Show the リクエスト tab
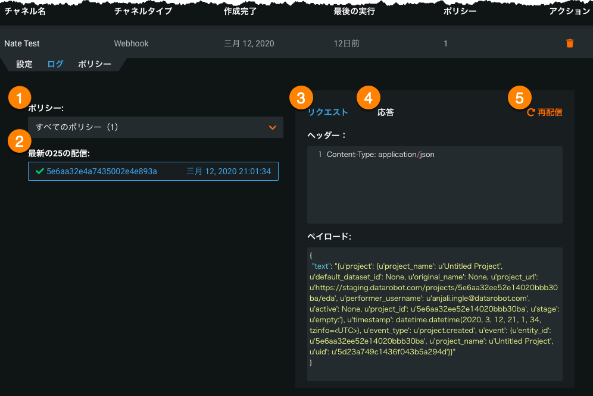This screenshot has height=396, width=593. pyautogui.click(x=328, y=112)
